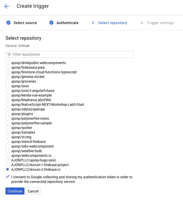Click the Authenticate step checkmark icon
This screenshot has width=183, height=200.
pyautogui.click(x=52, y=23)
